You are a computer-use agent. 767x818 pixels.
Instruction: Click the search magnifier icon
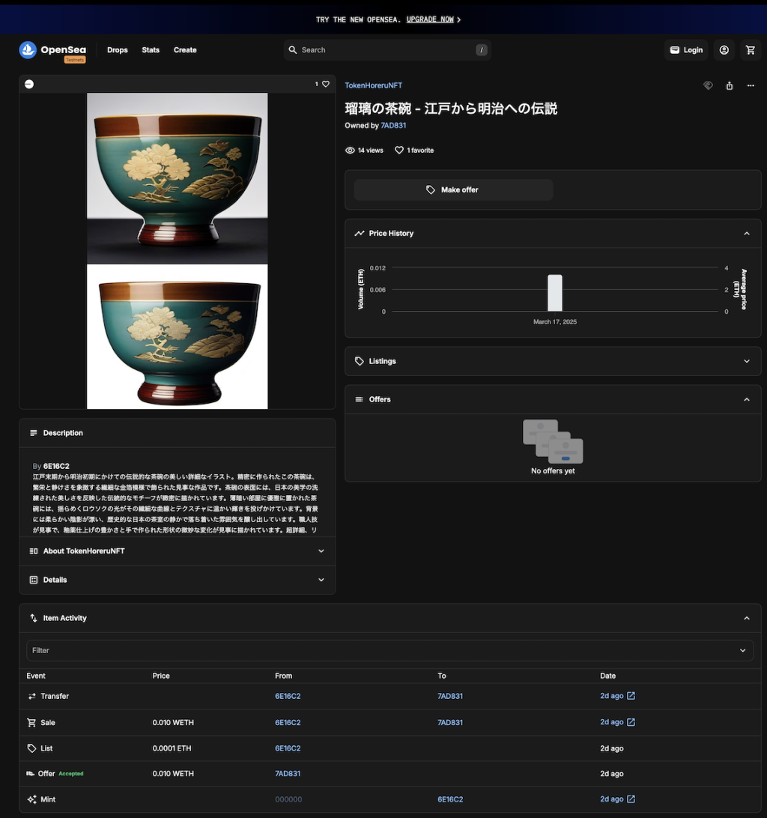293,50
